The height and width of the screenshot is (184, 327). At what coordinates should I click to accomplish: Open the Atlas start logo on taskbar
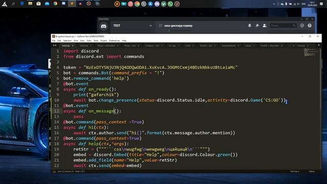point(5,4)
